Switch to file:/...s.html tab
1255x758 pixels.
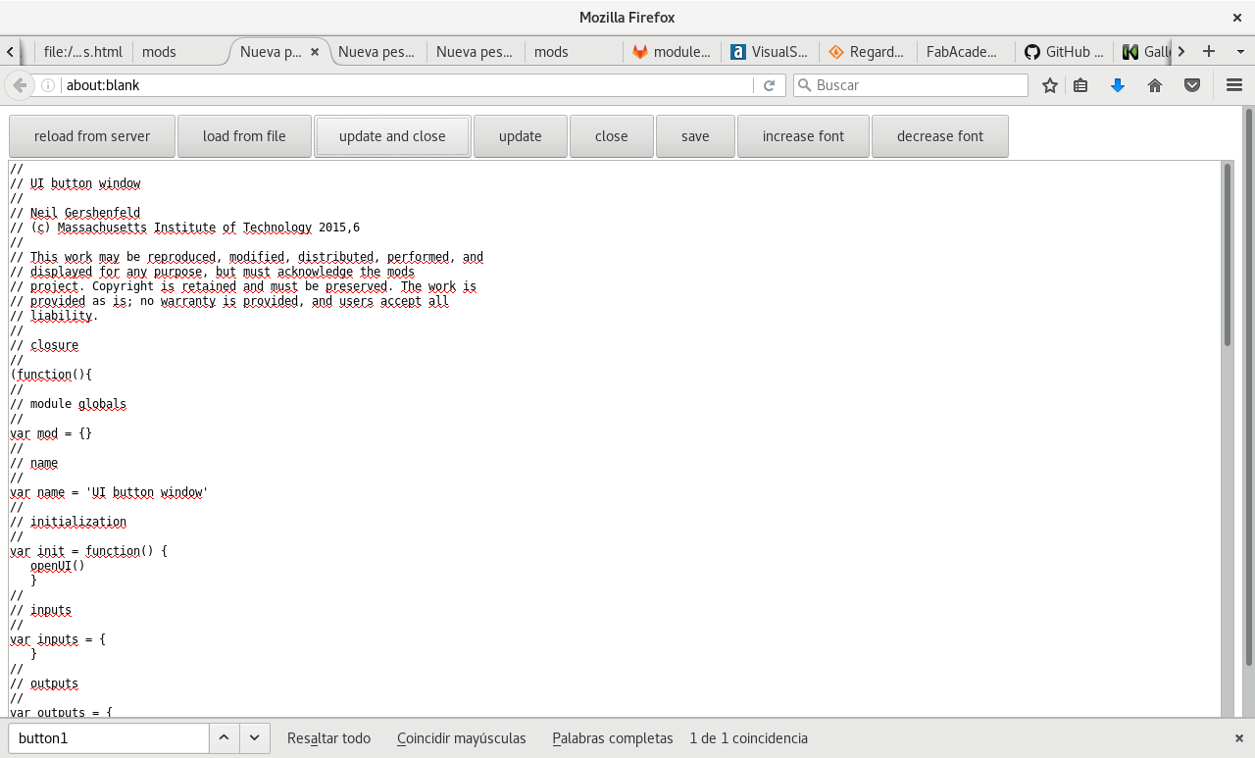[x=83, y=52]
